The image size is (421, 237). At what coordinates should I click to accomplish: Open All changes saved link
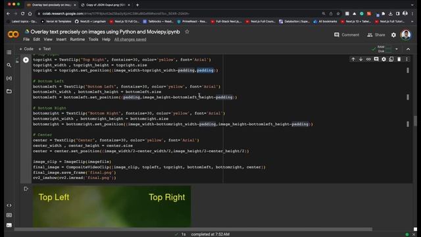[x=130, y=39]
